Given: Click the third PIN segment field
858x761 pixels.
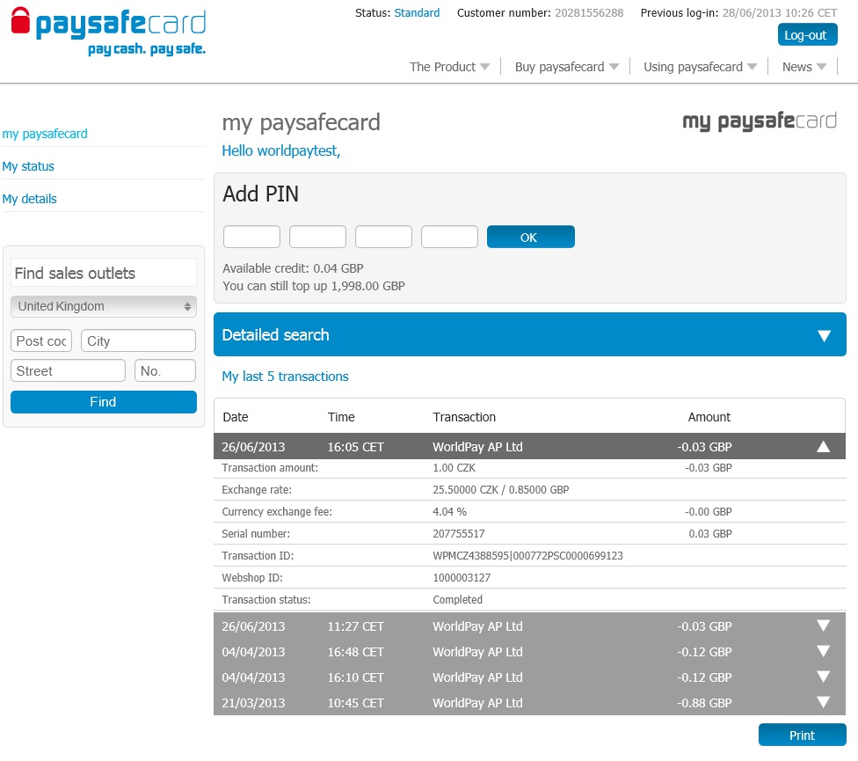Looking at the screenshot, I should click(x=383, y=237).
